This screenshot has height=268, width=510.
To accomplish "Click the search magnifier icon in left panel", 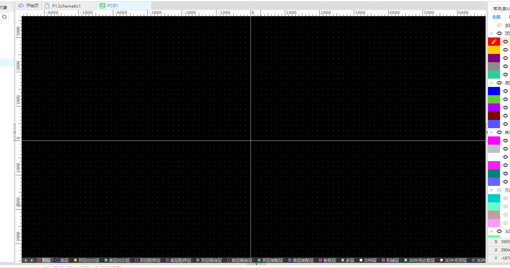I will (x=4, y=17).
